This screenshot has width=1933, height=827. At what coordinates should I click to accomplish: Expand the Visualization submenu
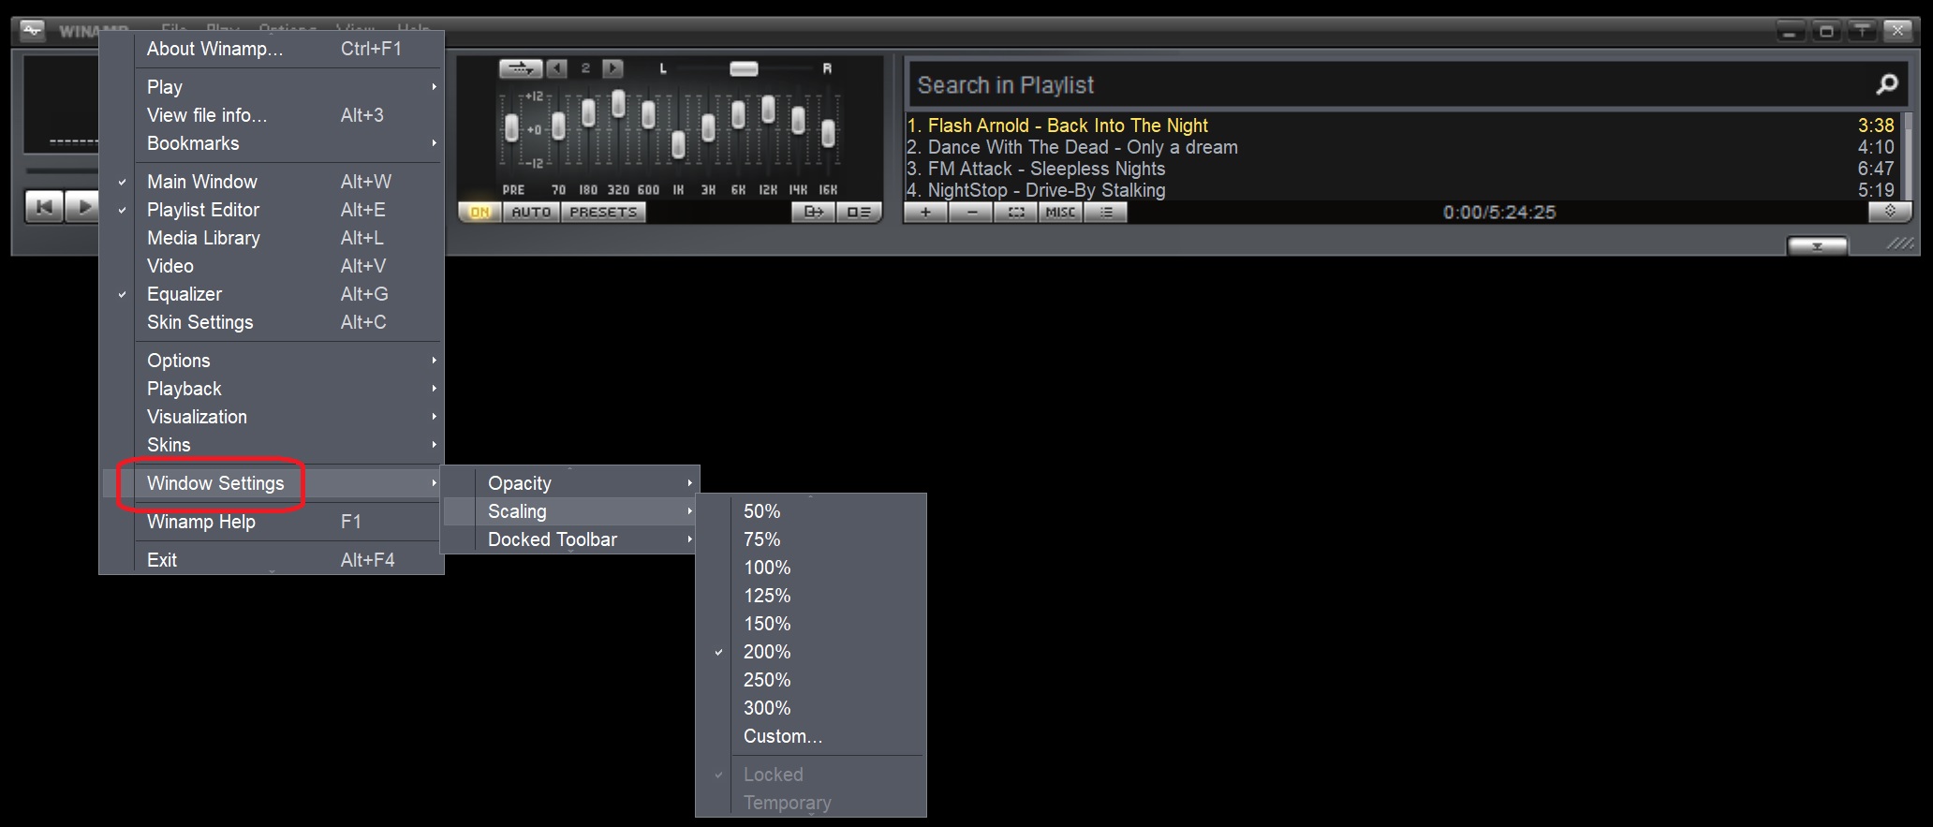[271, 417]
